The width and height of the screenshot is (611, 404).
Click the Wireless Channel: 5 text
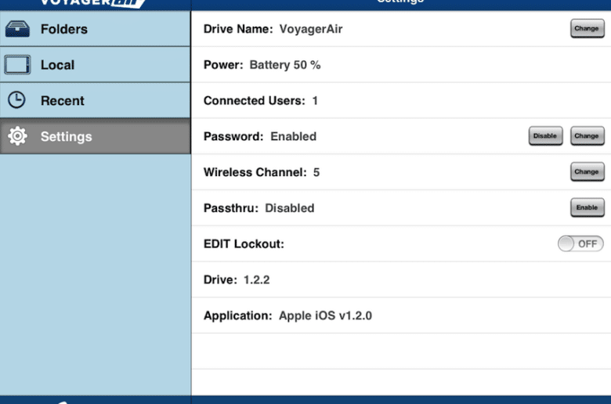(262, 172)
